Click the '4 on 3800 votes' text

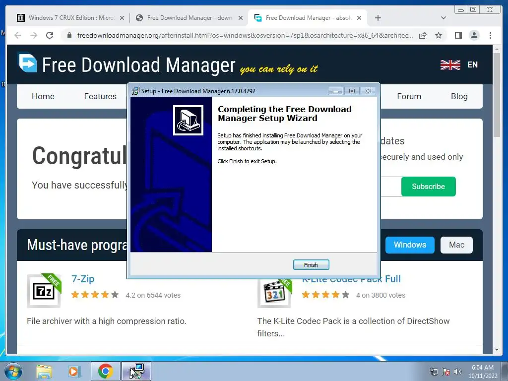(x=381, y=295)
